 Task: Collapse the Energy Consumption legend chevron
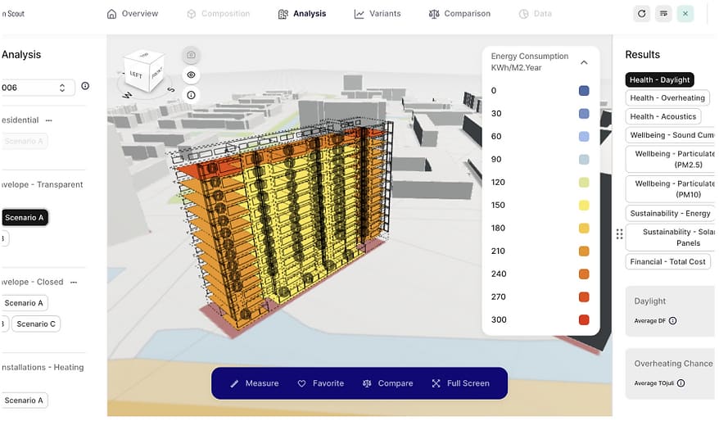click(x=584, y=62)
